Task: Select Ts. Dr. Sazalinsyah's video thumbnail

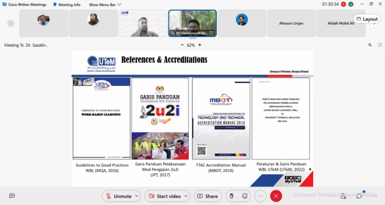Action: point(192,23)
